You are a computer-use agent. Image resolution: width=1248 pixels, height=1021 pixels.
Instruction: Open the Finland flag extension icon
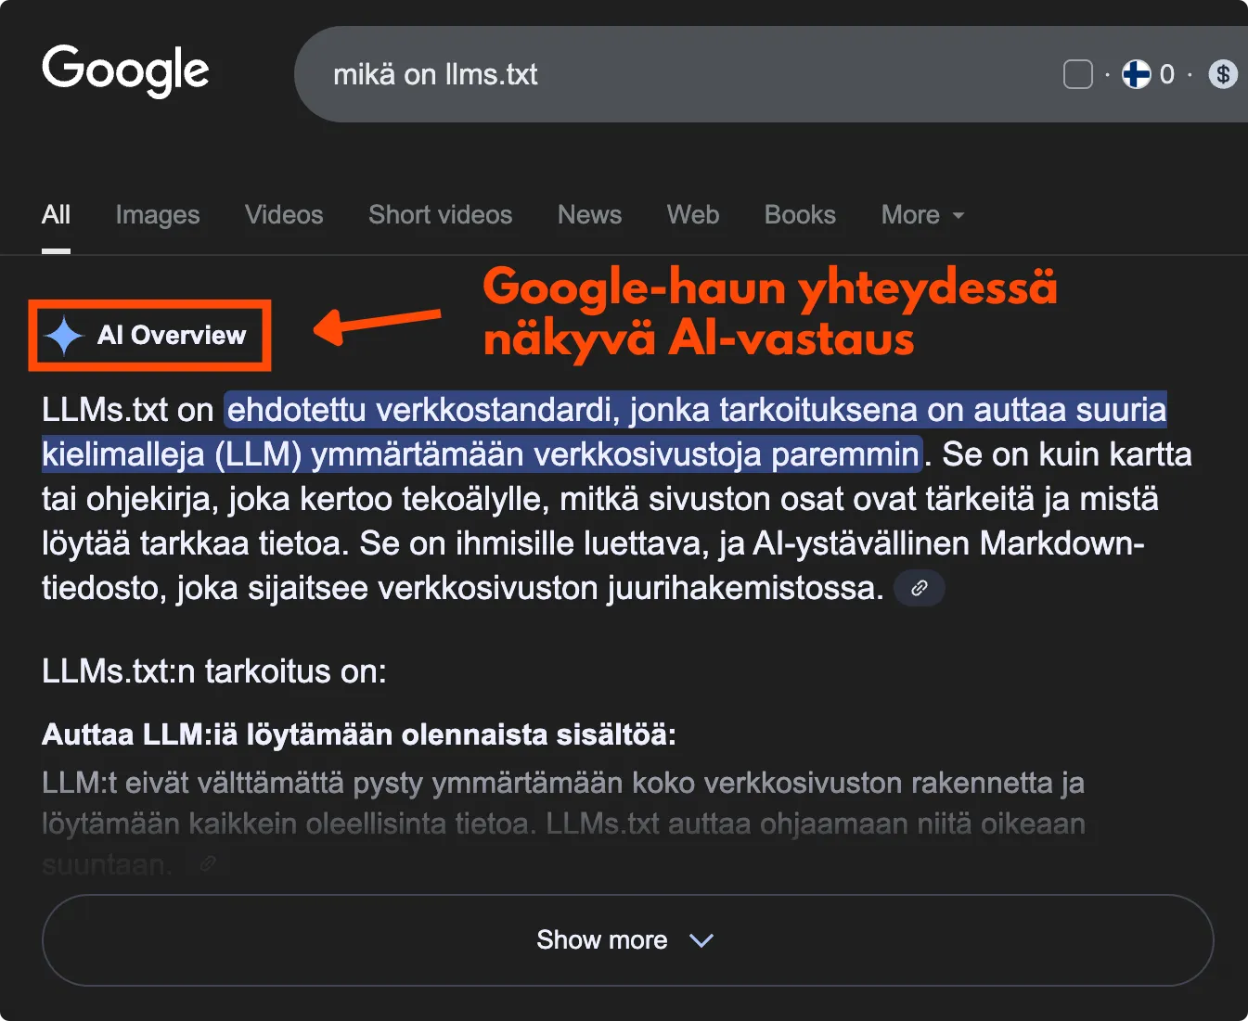click(1136, 74)
